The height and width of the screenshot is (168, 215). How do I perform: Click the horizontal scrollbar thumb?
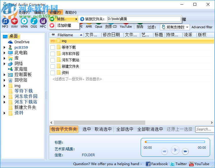[99, 122]
